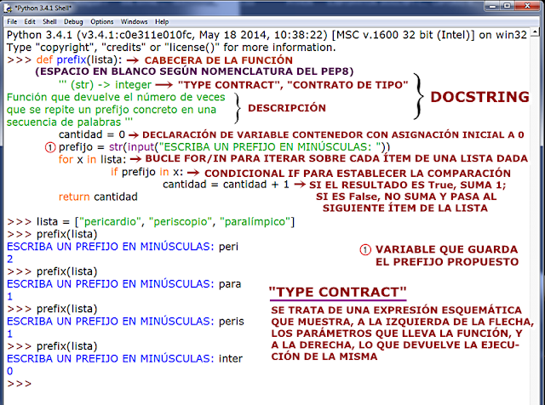Open the Windows menu
This screenshot has height=405, width=545.
click(x=135, y=21)
